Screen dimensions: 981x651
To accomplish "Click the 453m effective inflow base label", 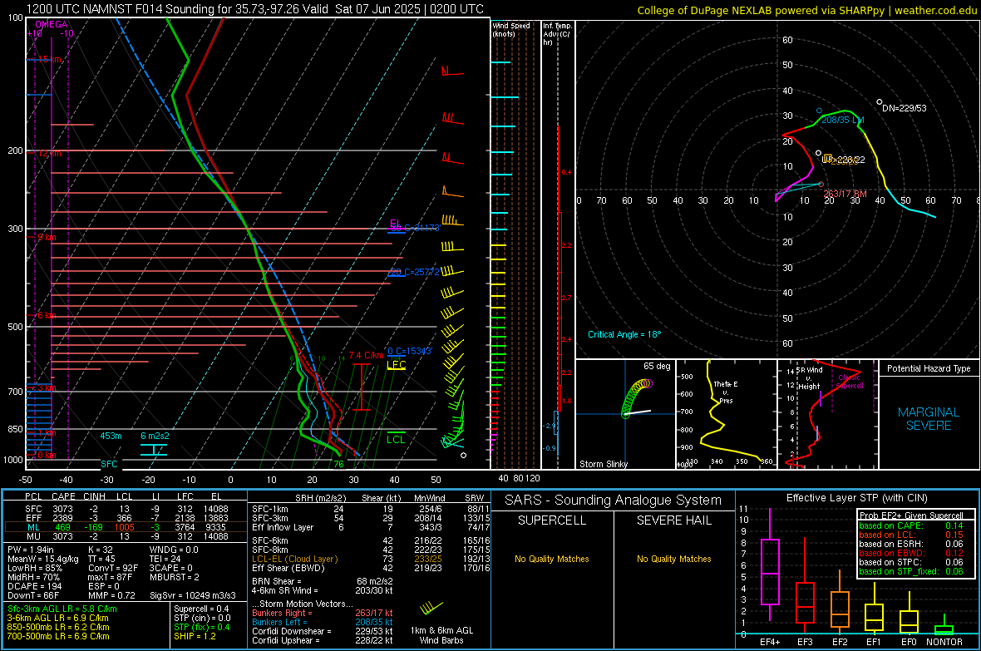I will (x=111, y=436).
